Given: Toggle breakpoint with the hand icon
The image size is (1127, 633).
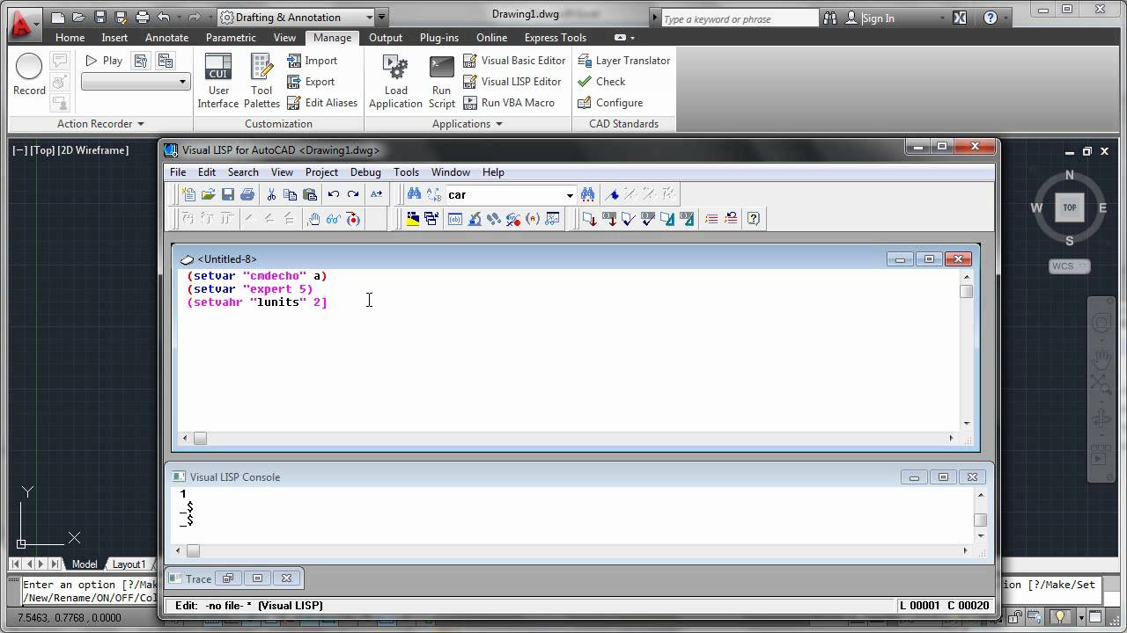Looking at the screenshot, I should 313,219.
